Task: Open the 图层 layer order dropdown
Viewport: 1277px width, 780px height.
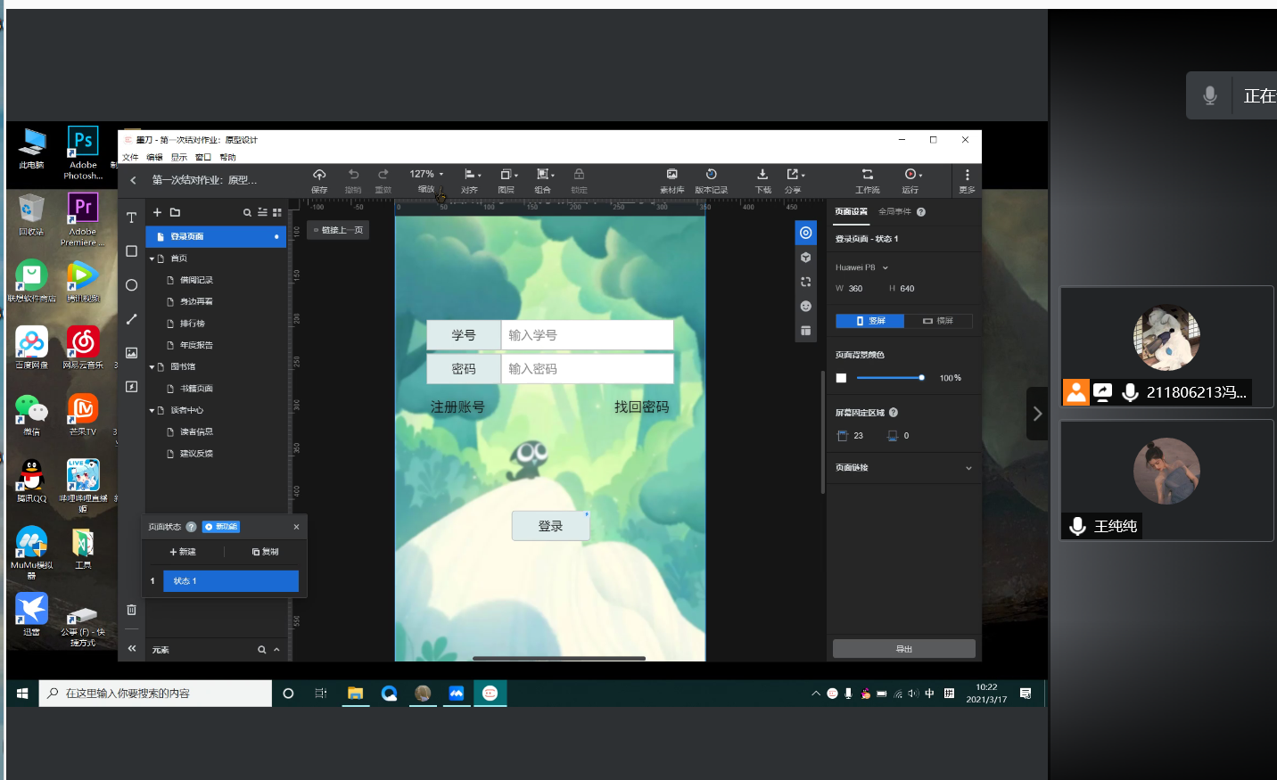Action: [x=508, y=174]
